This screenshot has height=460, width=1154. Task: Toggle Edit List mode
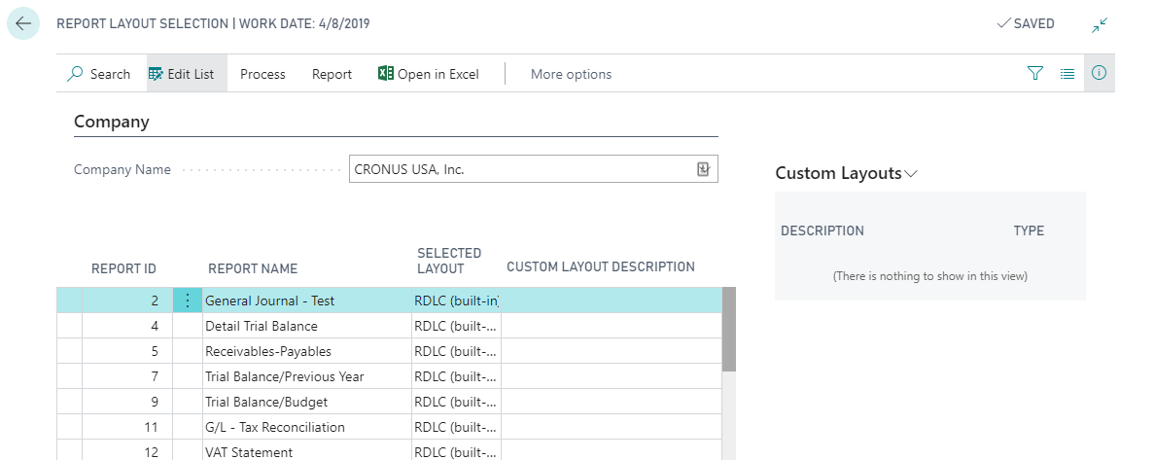click(x=182, y=74)
